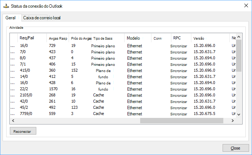Select the row with Req/Fail 7759/0

click(123, 114)
